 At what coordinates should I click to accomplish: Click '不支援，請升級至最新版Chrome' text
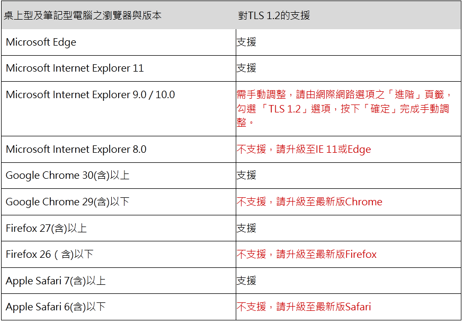click(309, 202)
